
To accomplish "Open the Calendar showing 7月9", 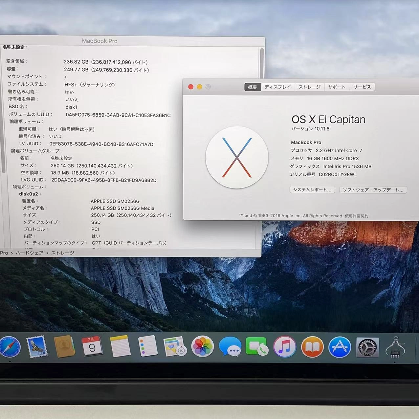I will click(x=93, y=346).
